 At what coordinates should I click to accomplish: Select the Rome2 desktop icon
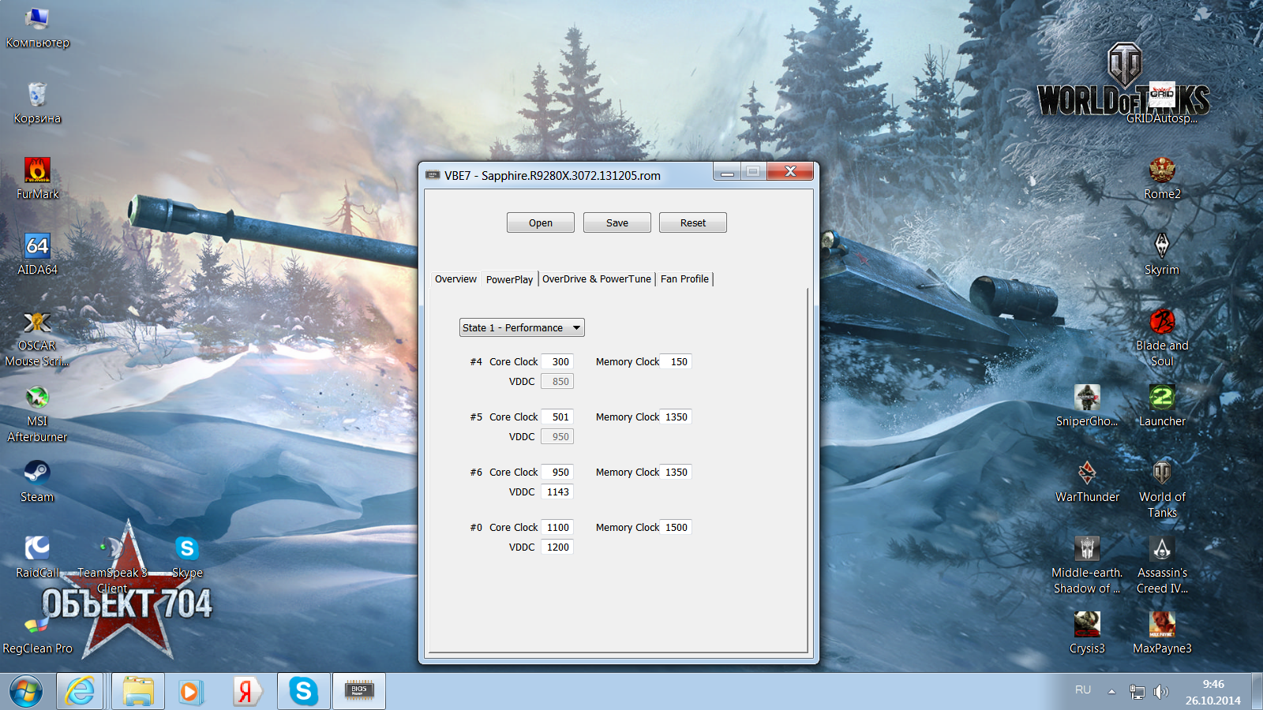[x=1162, y=179]
